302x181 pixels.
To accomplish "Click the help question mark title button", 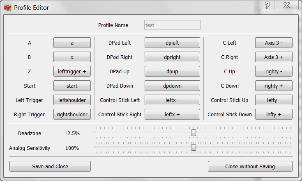I will coord(267,5).
